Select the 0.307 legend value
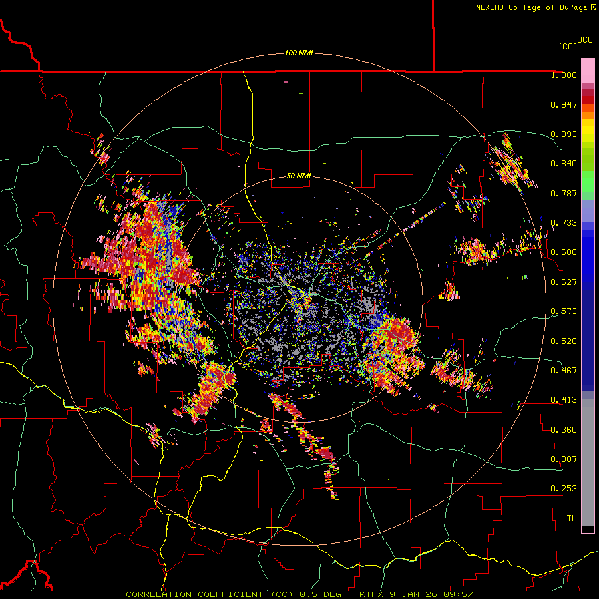The width and height of the screenshot is (599, 599). 564,459
